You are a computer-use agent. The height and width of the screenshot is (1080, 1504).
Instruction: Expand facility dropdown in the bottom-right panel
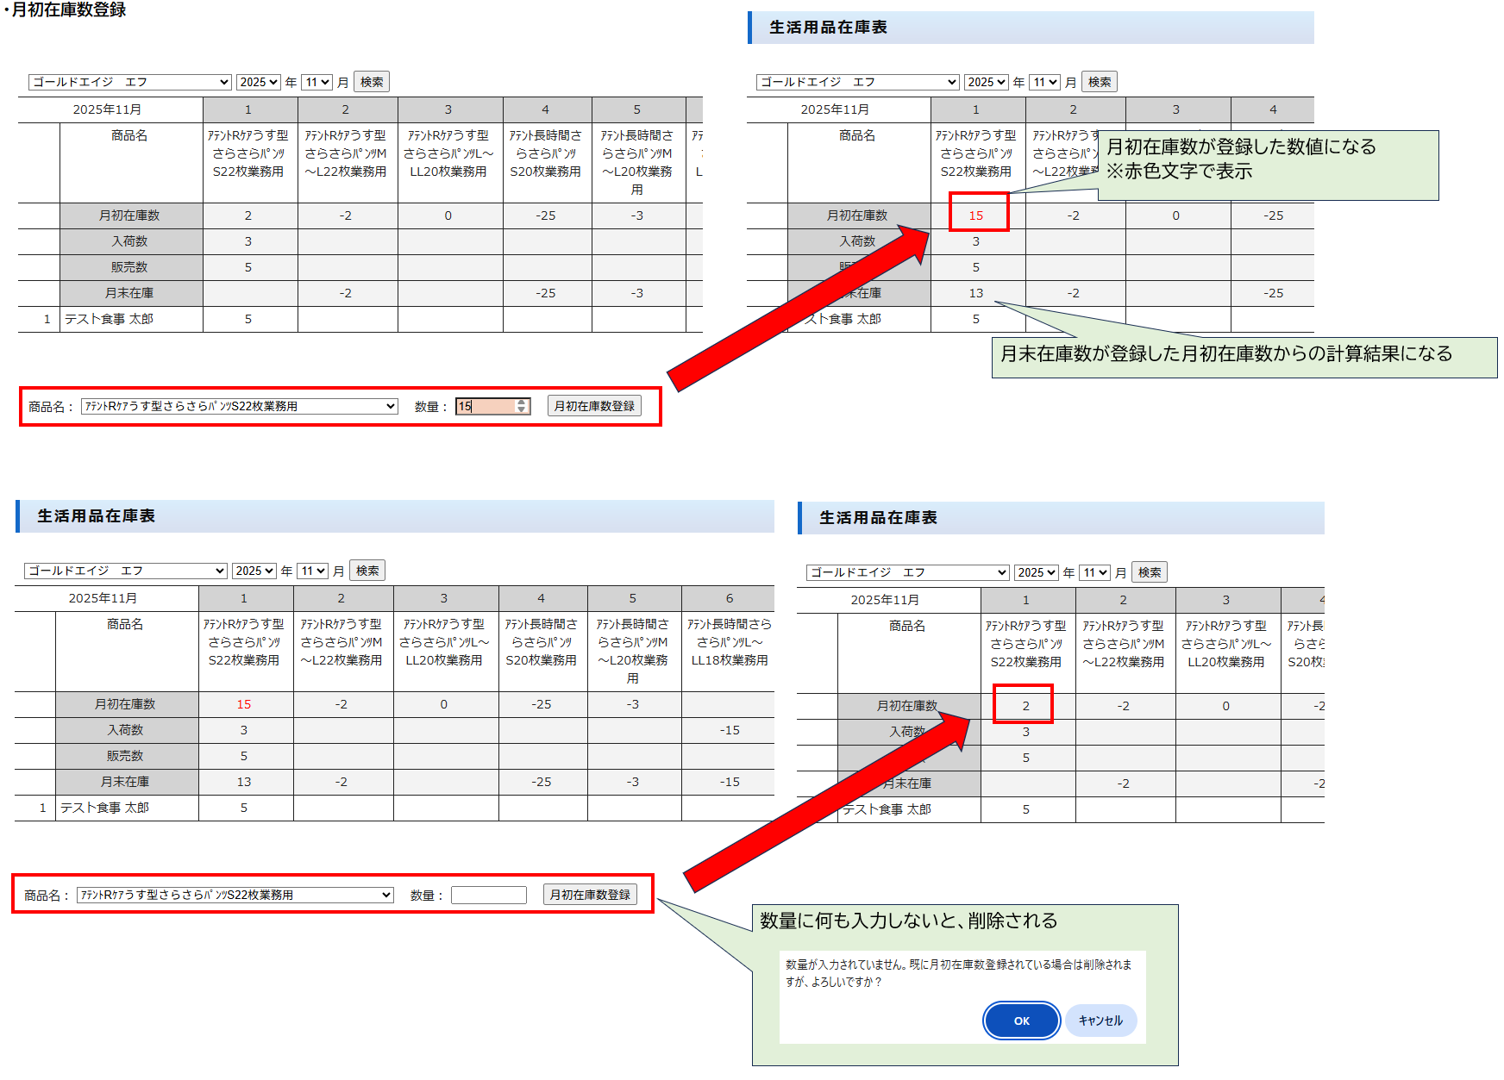click(x=907, y=572)
